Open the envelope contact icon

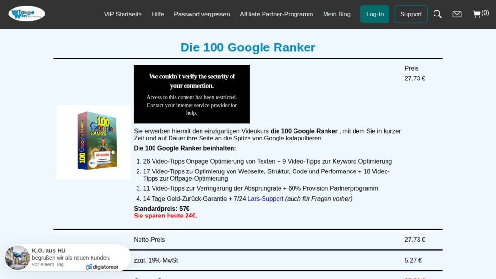coord(457,14)
